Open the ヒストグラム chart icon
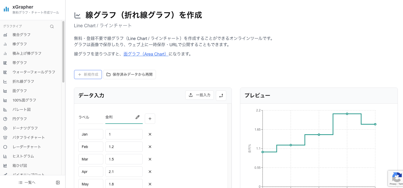This screenshot has width=403, height=188. [x=5, y=156]
